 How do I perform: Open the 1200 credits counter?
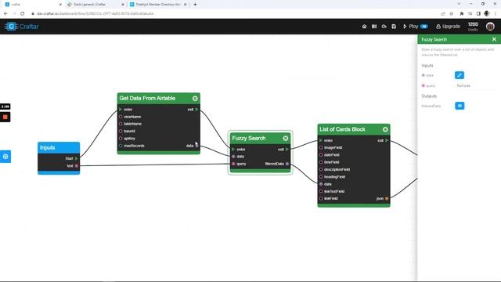coord(473,27)
